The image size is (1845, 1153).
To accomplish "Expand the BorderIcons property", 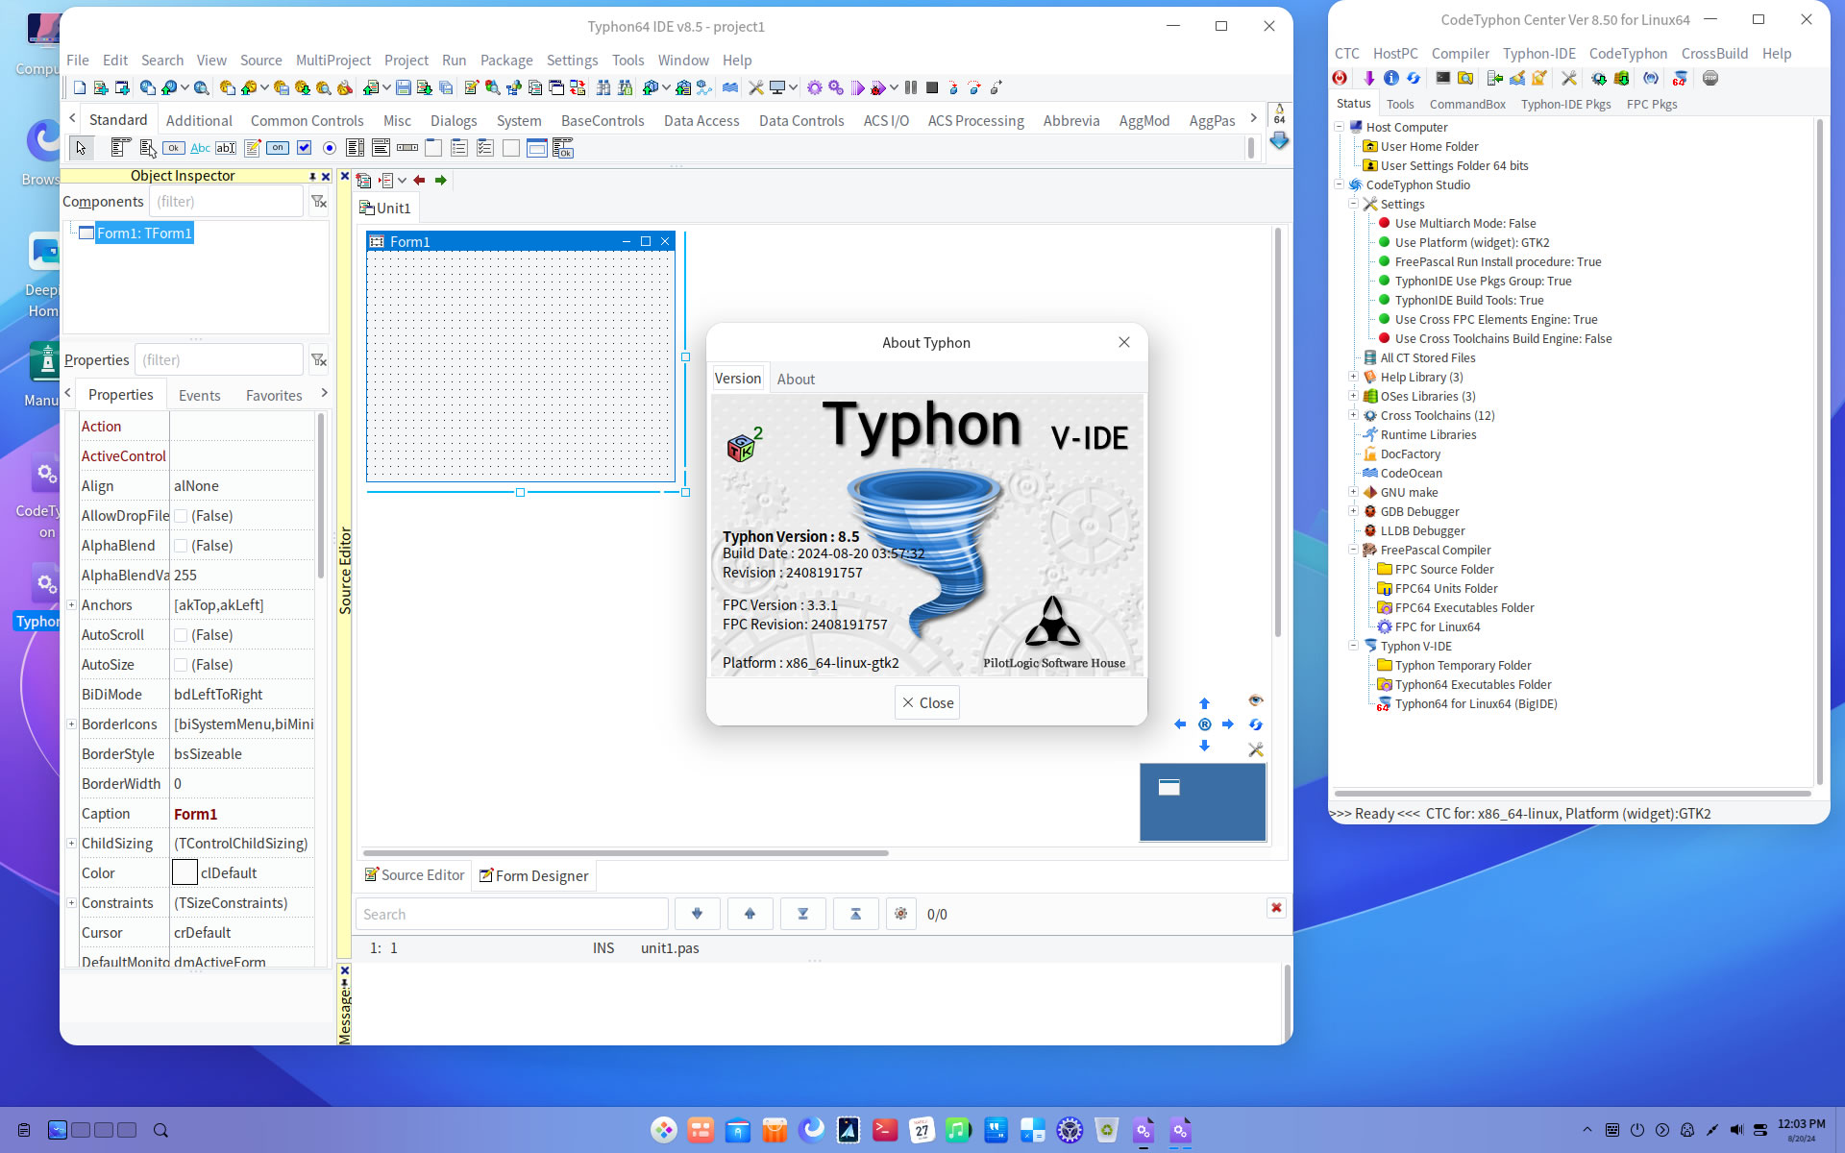I will pos(71,724).
